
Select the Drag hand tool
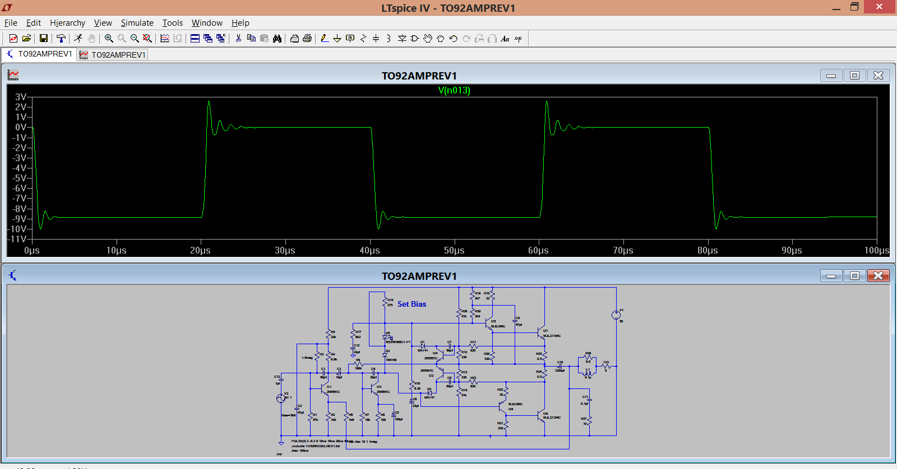[x=441, y=39]
